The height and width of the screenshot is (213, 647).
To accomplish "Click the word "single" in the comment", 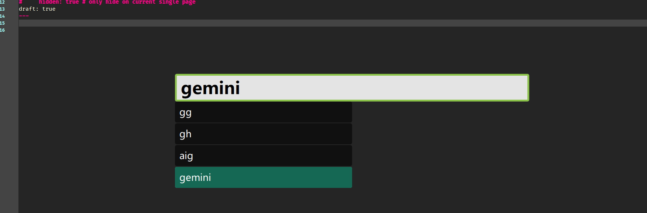I will click(x=169, y=2).
